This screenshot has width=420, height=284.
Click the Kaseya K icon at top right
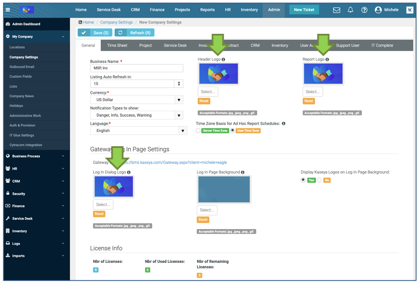click(x=409, y=10)
